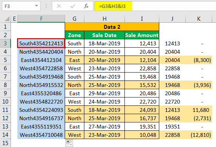Click the 29-Mar-2019 date cell
Viewport: 216px width, 147px height.
(x=104, y=93)
